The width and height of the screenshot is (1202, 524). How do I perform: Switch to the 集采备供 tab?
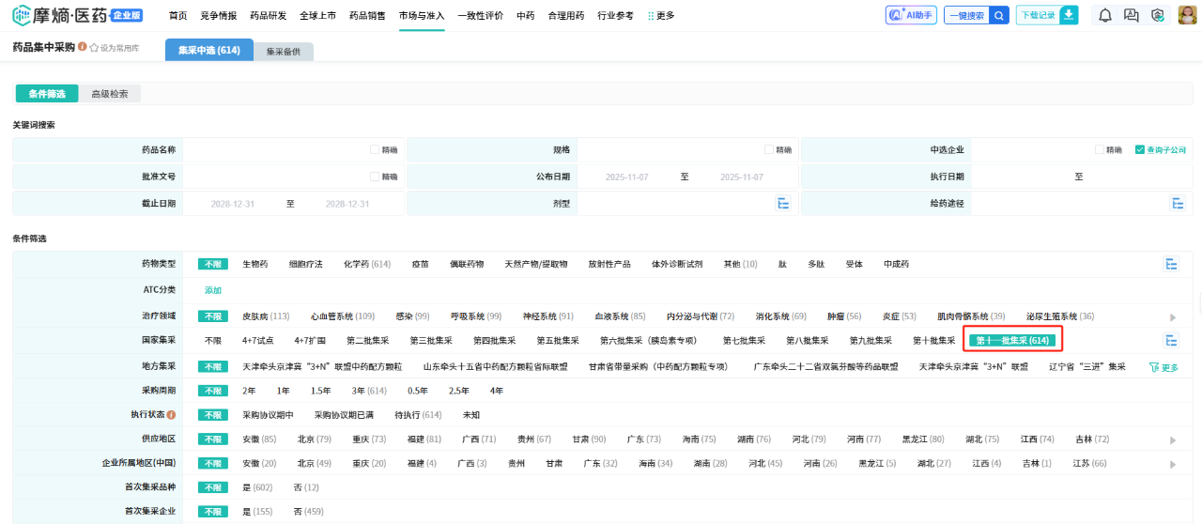point(284,51)
